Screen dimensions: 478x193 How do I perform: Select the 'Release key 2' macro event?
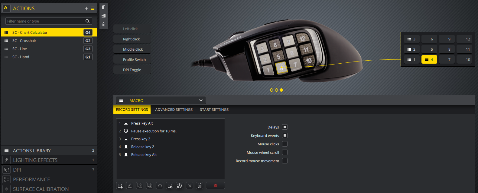(170, 147)
